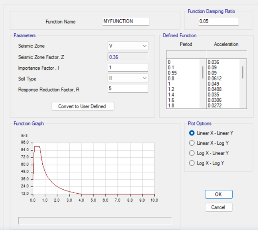Click Convert to User Defined button
258x230 pixels.
point(82,106)
